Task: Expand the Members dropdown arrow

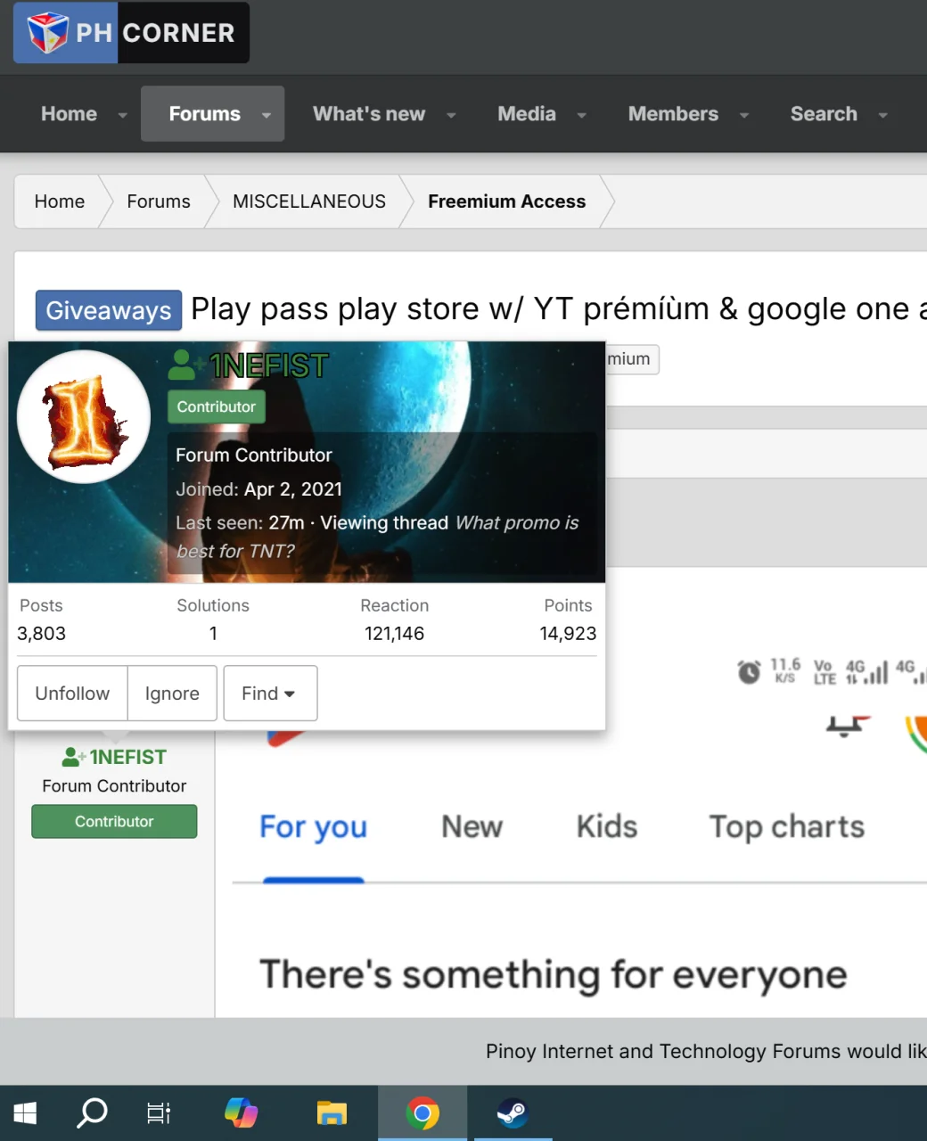Action: pyautogui.click(x=743, y=115)
